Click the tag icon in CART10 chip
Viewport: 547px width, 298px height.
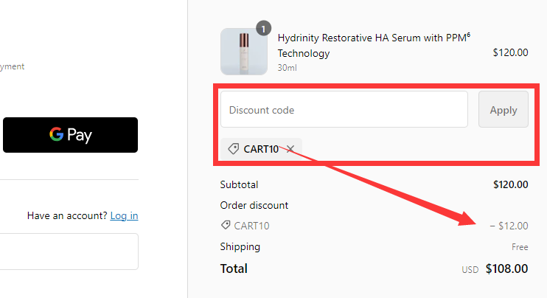233,149
